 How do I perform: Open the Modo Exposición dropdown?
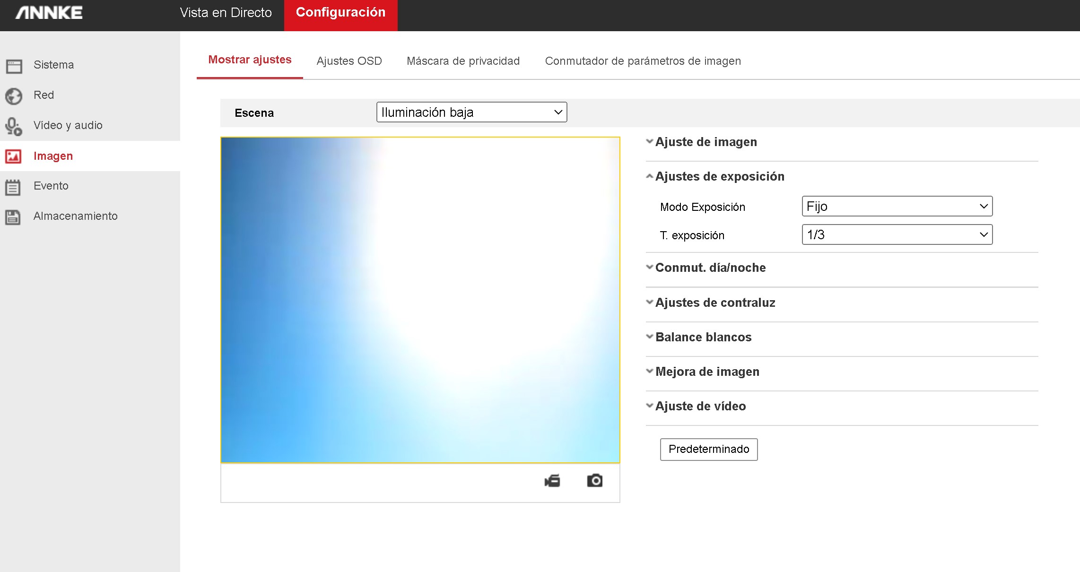(x=897, y=207)
